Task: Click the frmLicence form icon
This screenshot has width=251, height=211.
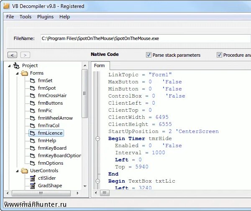Action: coord(33,133)
